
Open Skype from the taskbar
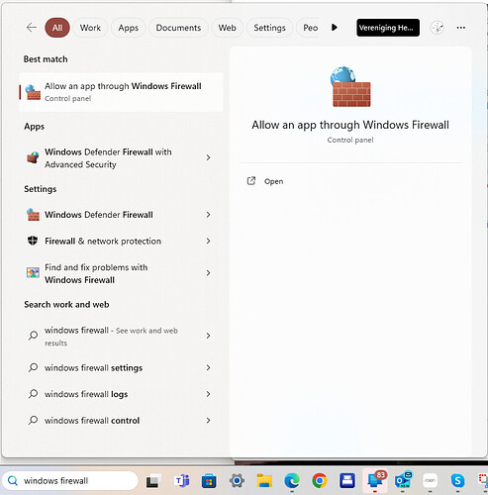[457, 481]
